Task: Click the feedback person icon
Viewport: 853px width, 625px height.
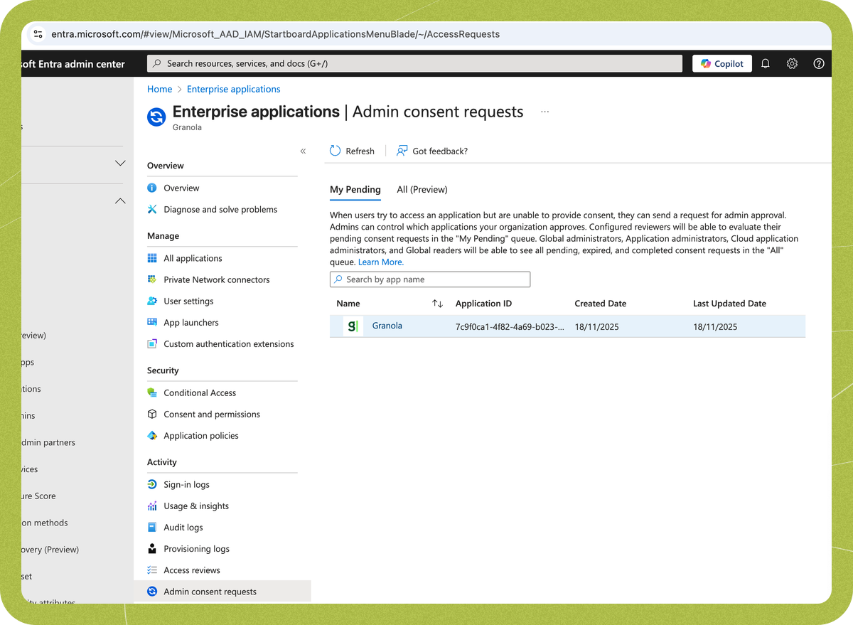Action: point(402,151)
